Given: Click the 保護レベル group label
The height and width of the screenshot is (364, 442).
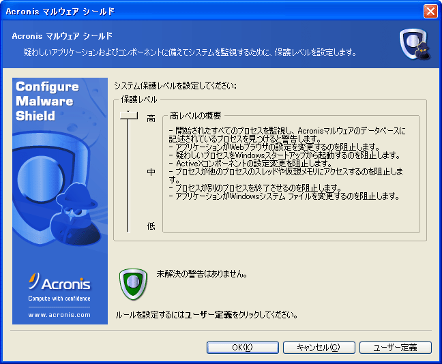Looking at the screenshot, I should (x=138, y=99).
